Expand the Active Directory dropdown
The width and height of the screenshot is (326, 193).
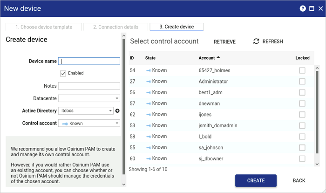click(x=110, y=111)
